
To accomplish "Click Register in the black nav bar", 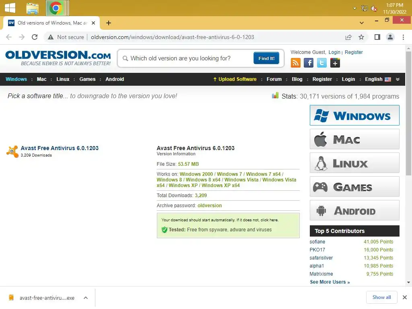I will (x=322, y=79).
